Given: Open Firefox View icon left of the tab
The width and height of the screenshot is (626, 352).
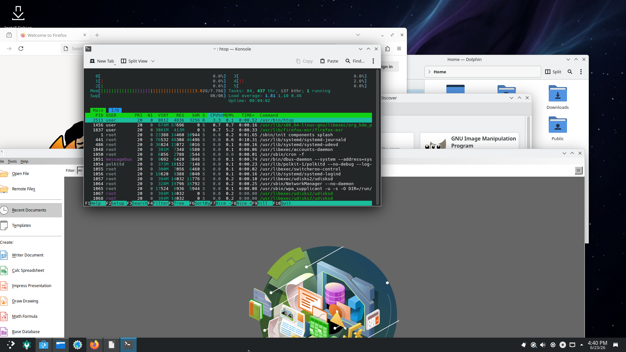Looking at the screenshot, I should pyautogui.click(x=9, y=35).
